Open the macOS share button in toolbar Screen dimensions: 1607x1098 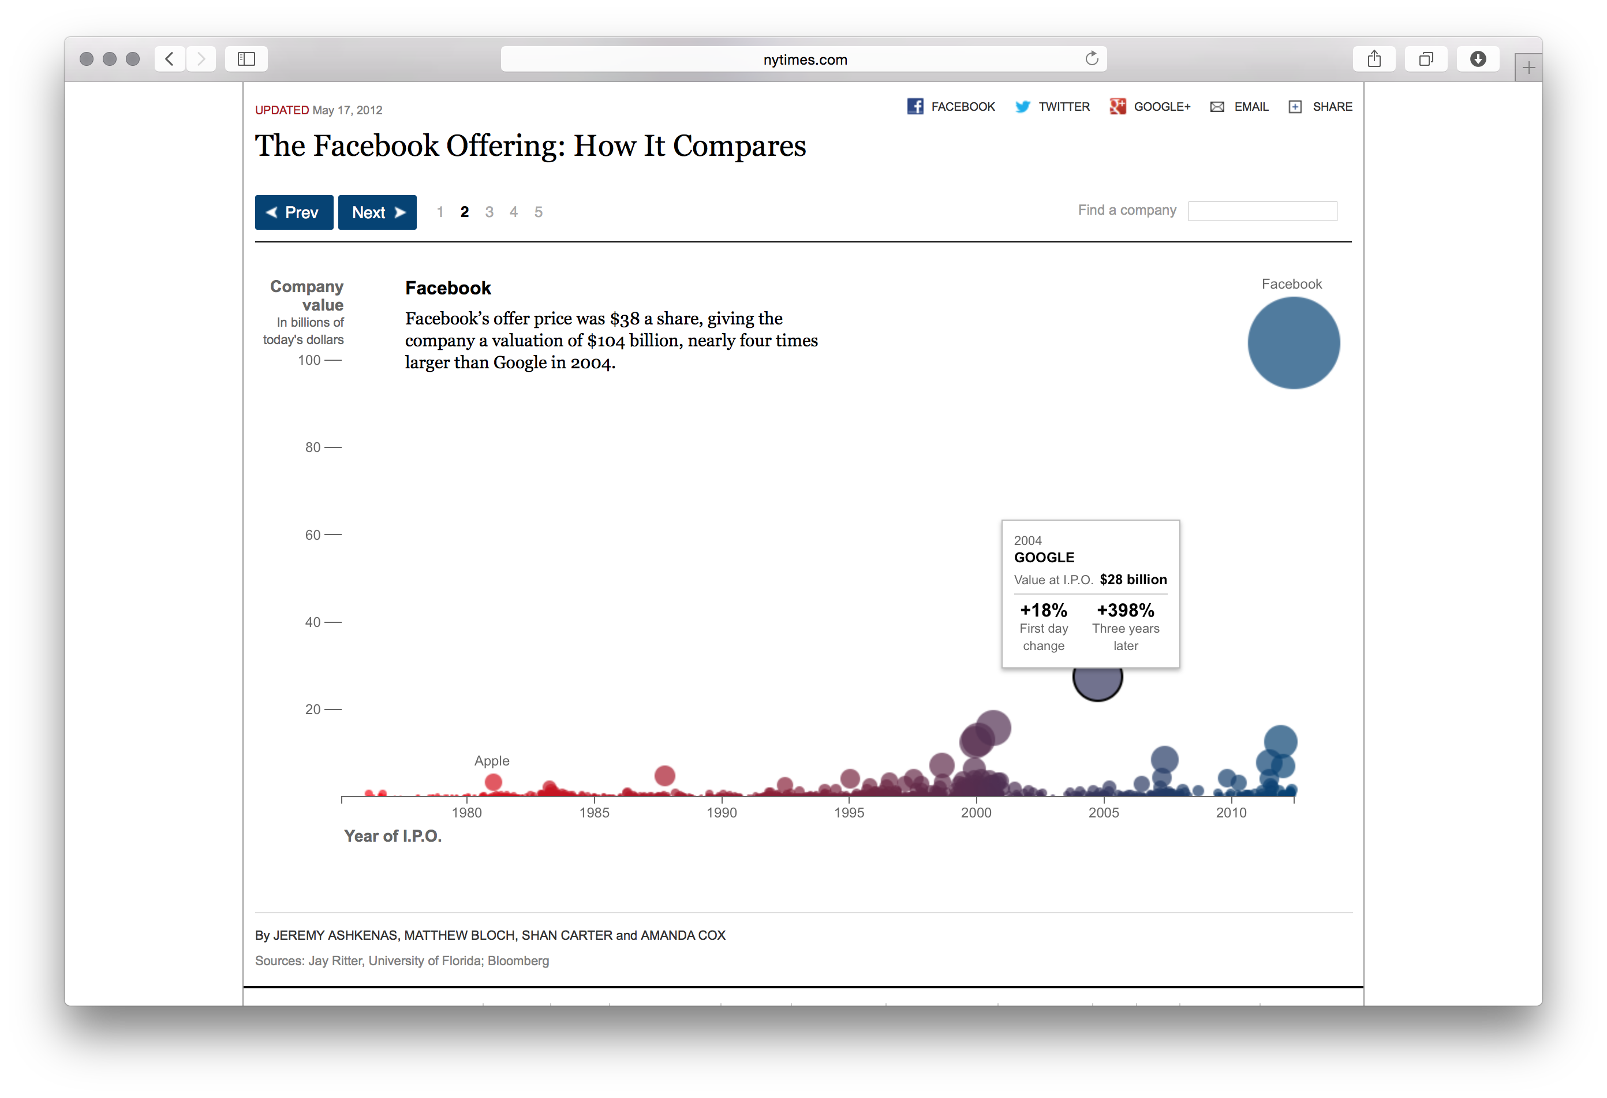point(1374,59)
